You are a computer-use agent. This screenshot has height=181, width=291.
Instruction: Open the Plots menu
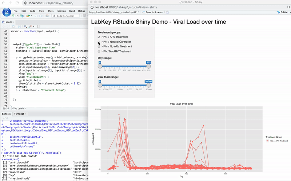click(50, 11)
